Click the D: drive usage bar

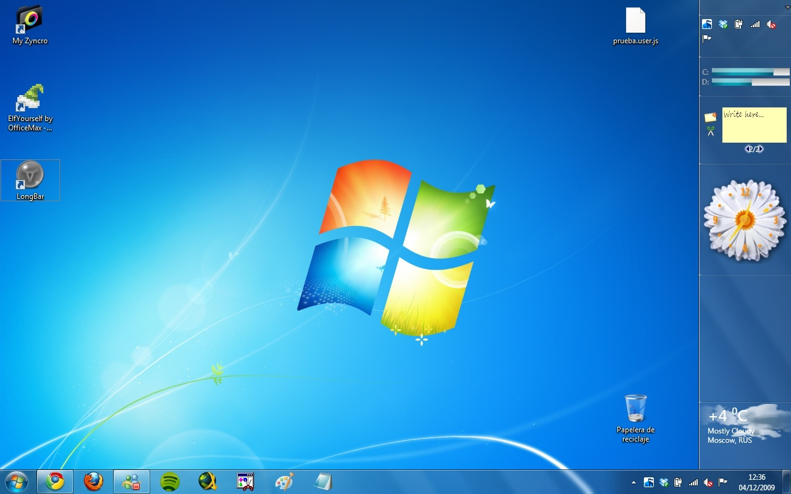tap(750, 82)
